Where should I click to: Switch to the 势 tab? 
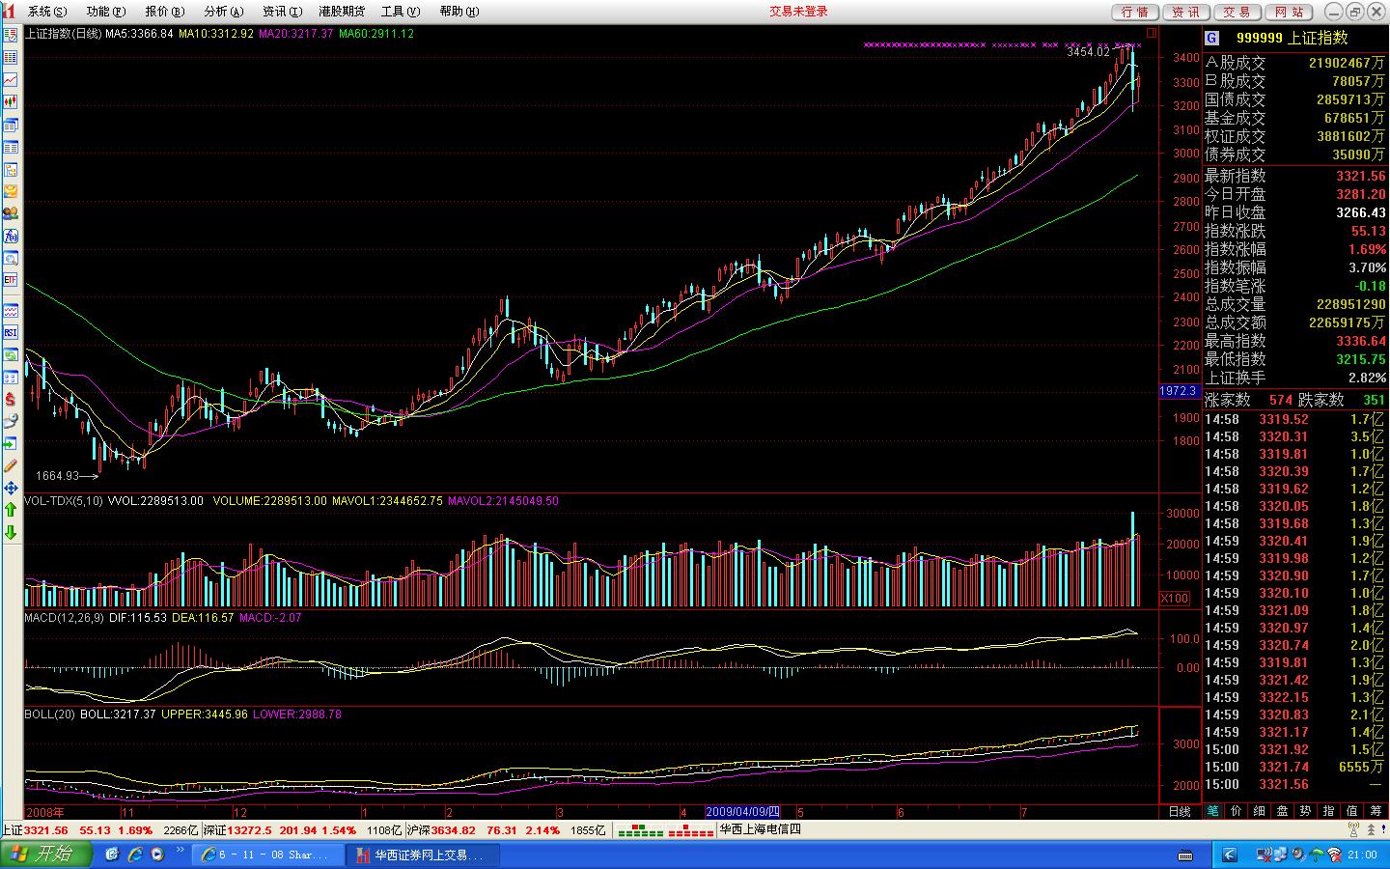pos(1305,811)
